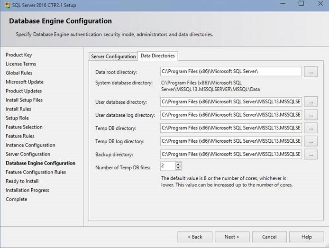Screen dimensions: 329x248
Task: Increase Number of Temp DB files
Action: (178, 164)
